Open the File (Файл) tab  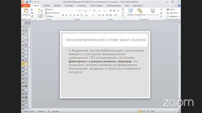pyautogui.click(x=26, y=6)
